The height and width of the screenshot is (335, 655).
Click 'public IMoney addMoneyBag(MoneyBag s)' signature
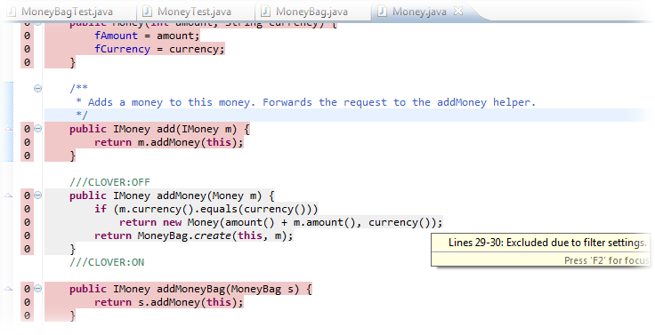tap(190, 289)
